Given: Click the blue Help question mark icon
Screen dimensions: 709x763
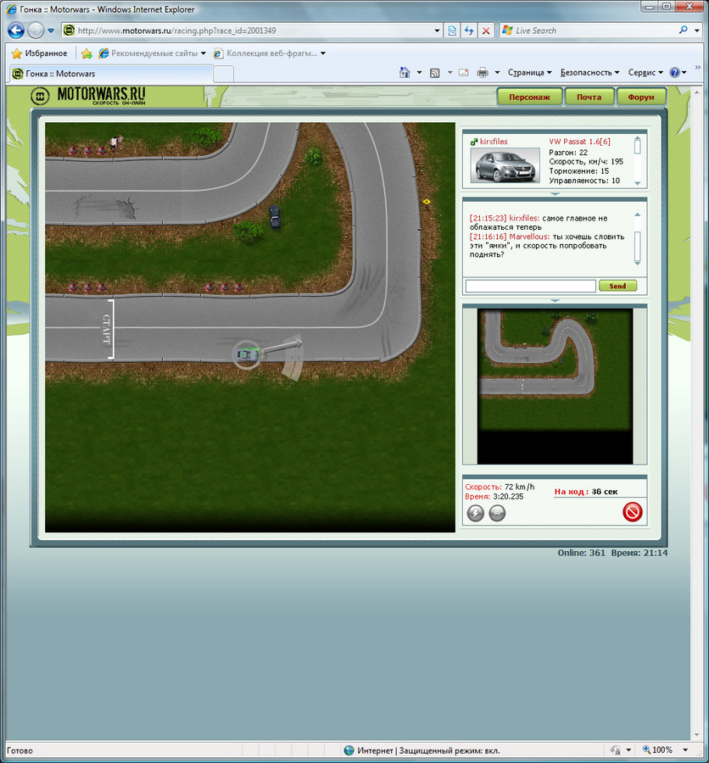Looking at the screenshot, I should [674, 73].
